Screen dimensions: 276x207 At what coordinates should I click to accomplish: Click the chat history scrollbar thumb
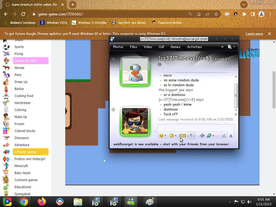tap(236, 96)
